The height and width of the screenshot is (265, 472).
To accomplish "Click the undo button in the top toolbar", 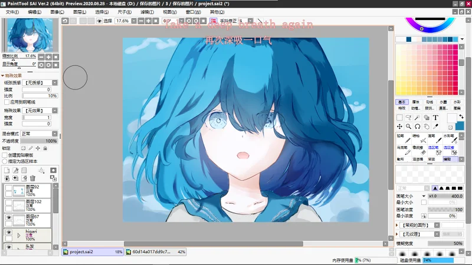I will coord(65,21).
